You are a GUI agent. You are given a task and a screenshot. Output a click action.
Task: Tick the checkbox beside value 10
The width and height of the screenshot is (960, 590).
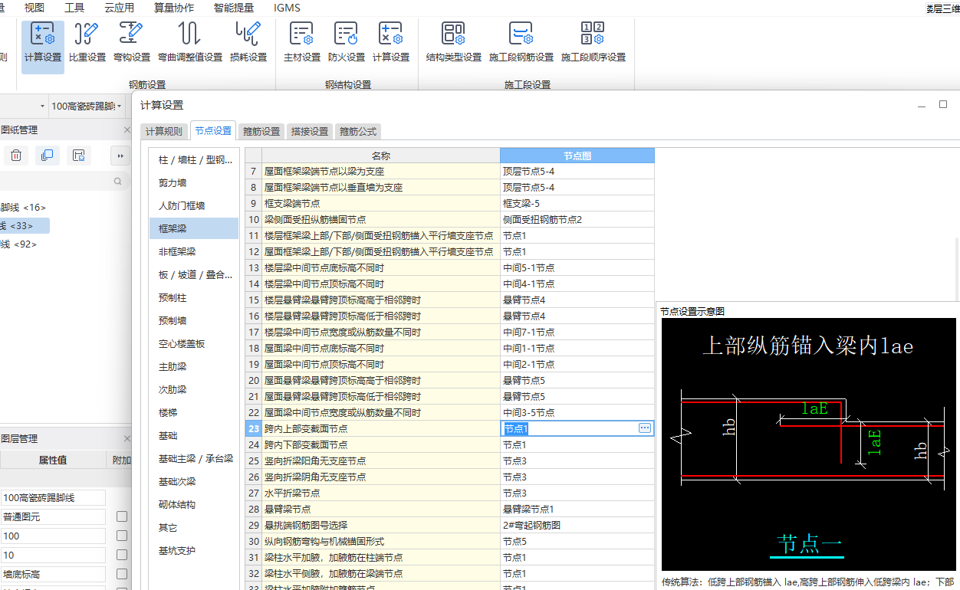pyautogui.click(x=122, y=555)
